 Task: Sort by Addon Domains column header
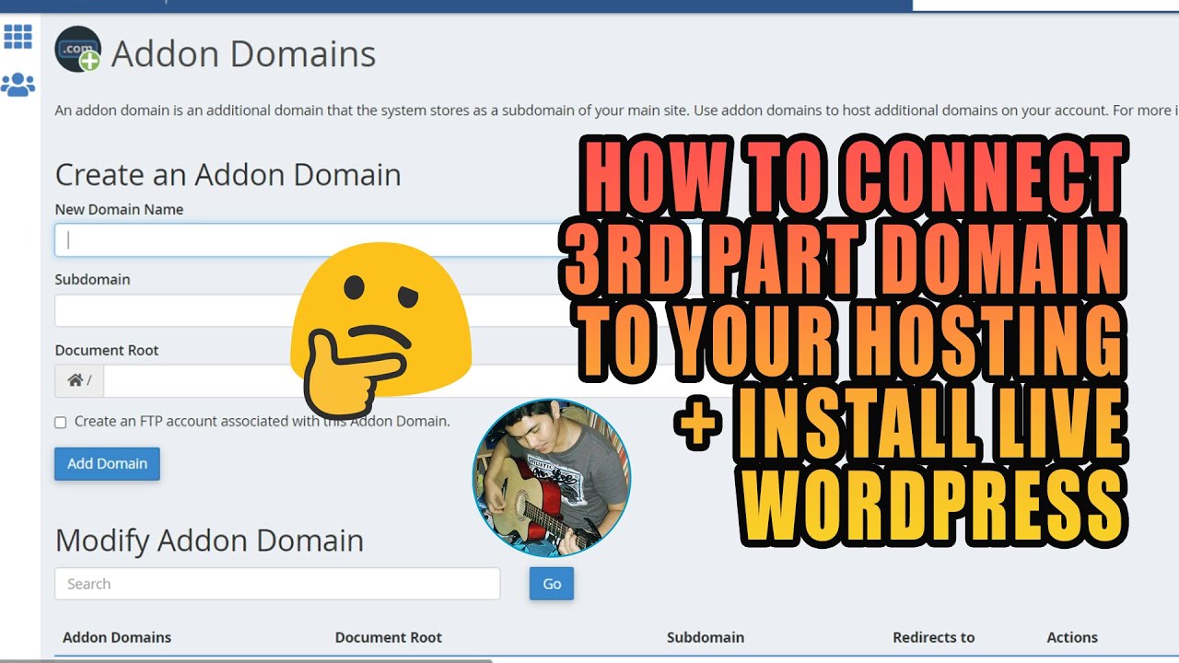(x=117, y=637)
